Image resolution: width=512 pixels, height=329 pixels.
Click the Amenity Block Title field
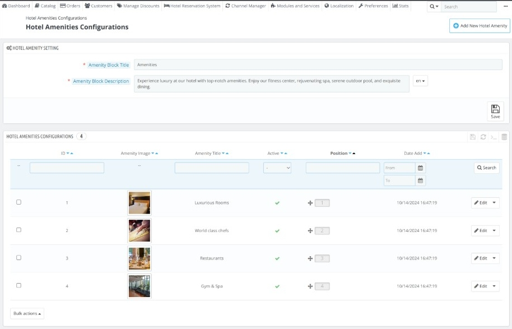[318, 64]
